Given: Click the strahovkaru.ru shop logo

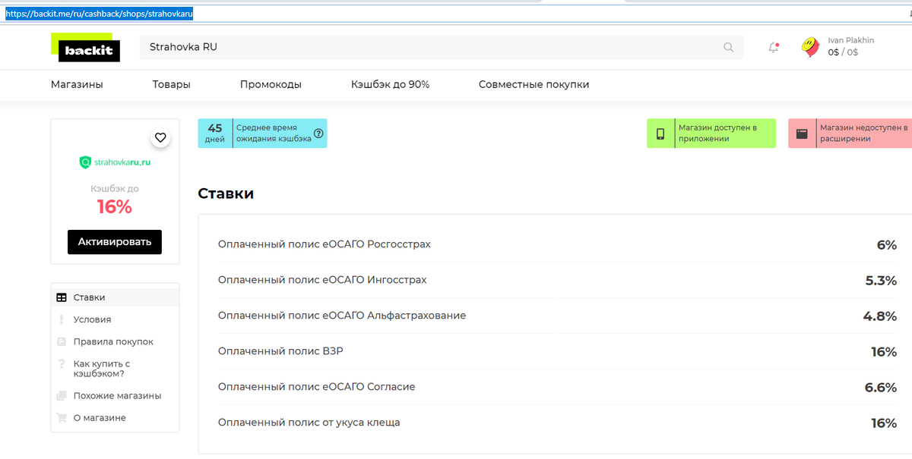Looking at the screenshot, I should tap(115, 162).
